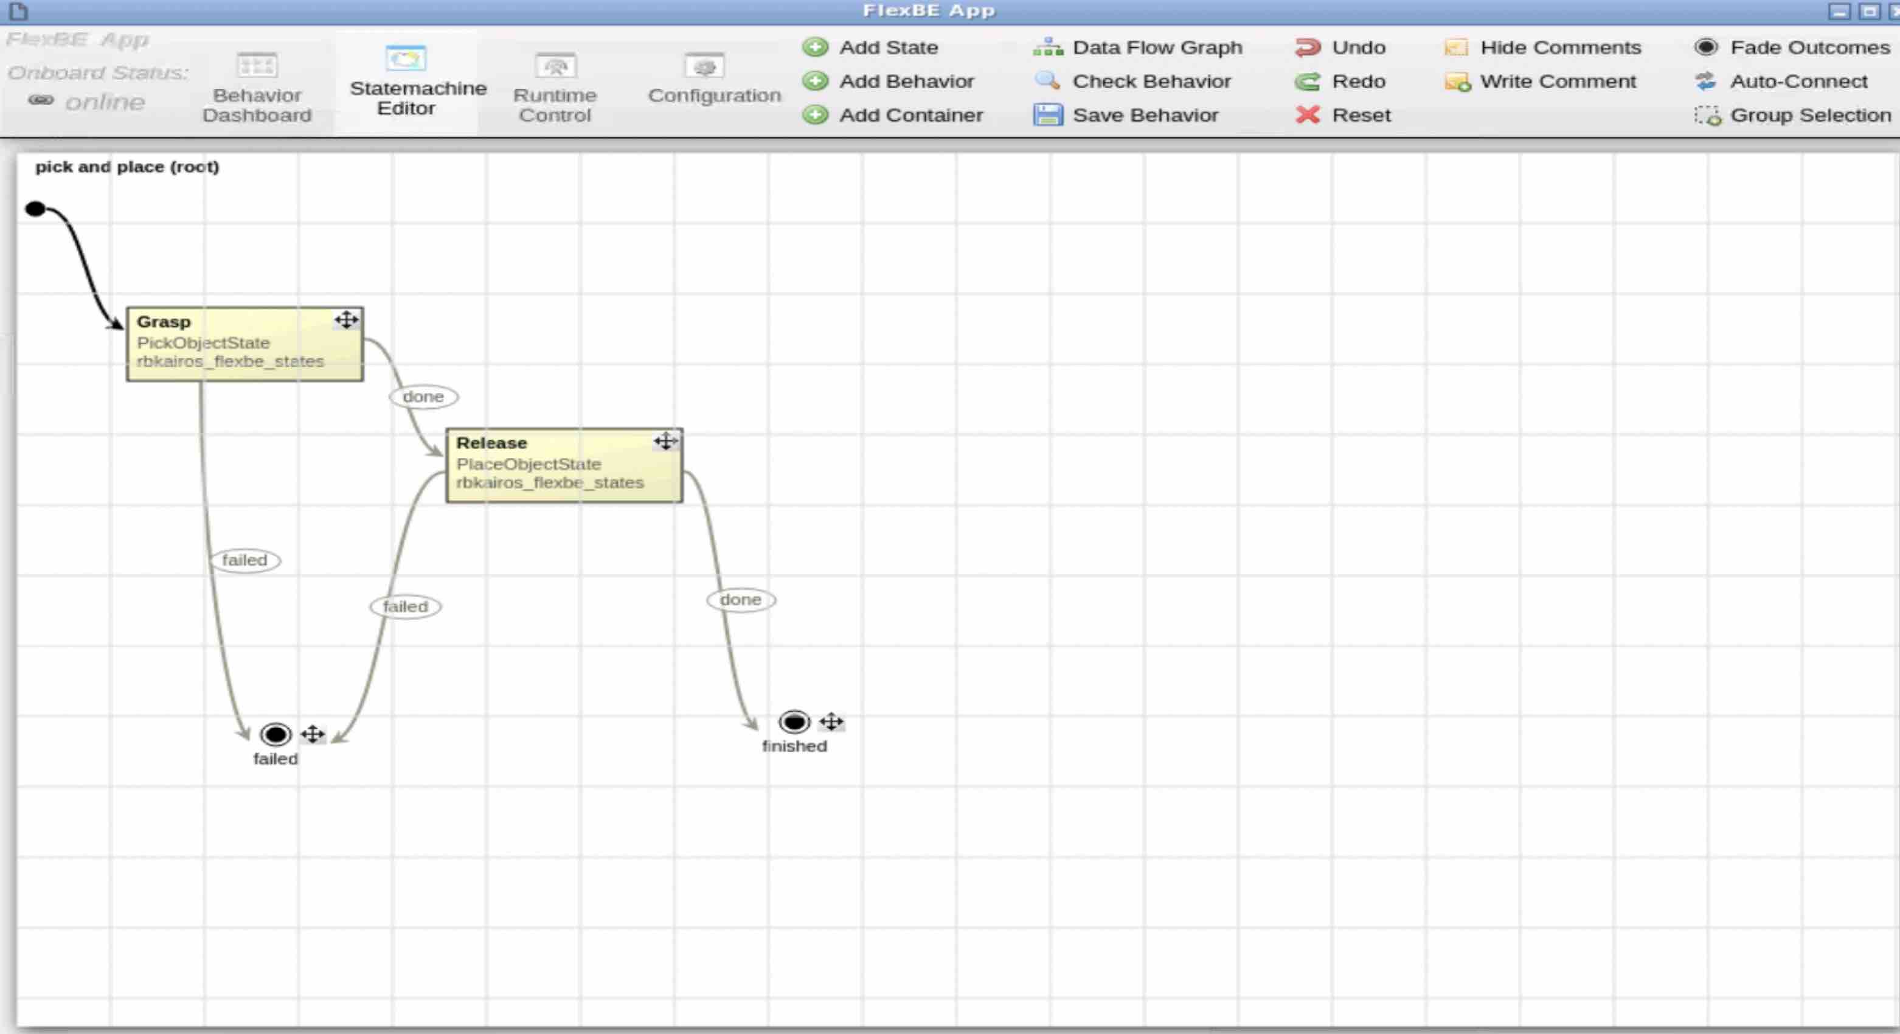Toggle Fade Outcomes label

[1810, 47]
